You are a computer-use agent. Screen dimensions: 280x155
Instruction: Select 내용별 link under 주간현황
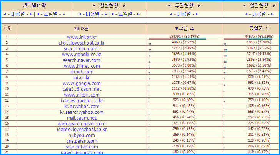pos(184,14)
